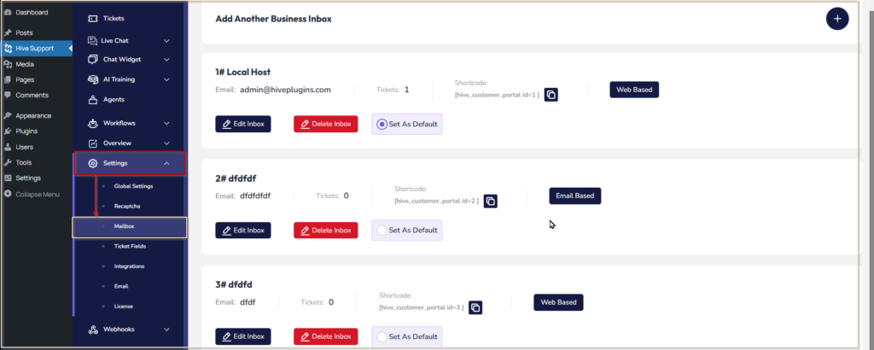This screenshot has height=350, width=874.
Task: Expand the Webhooks submenu chevron
Action: pos(166,330)
